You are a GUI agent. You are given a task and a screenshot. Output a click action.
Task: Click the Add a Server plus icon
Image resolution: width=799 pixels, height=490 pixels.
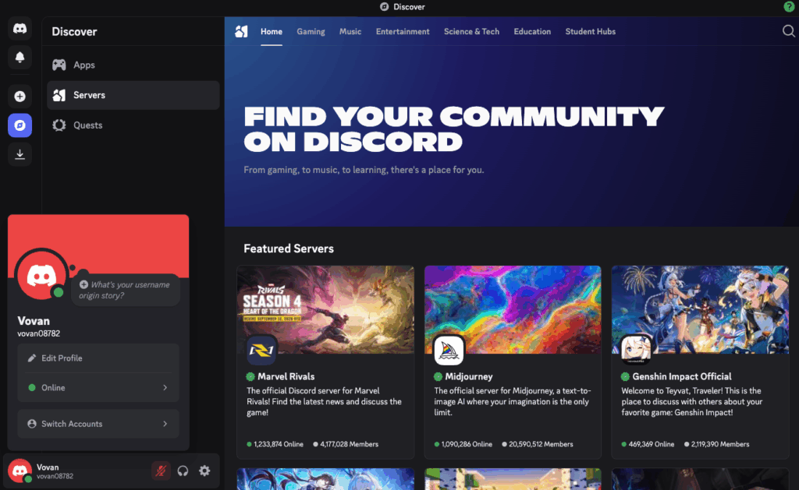pyautogui.click(x=20, y=96)
